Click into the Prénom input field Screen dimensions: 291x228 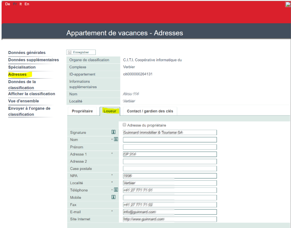(x=170, y=147)
